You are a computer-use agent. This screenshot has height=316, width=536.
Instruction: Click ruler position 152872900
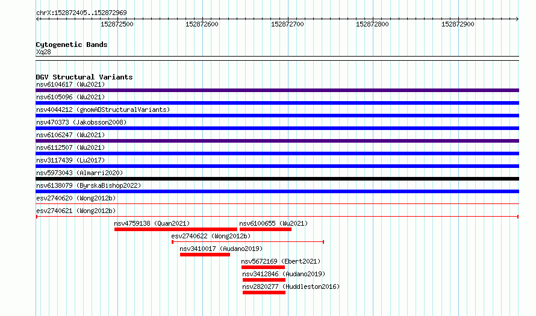(458, 24)
